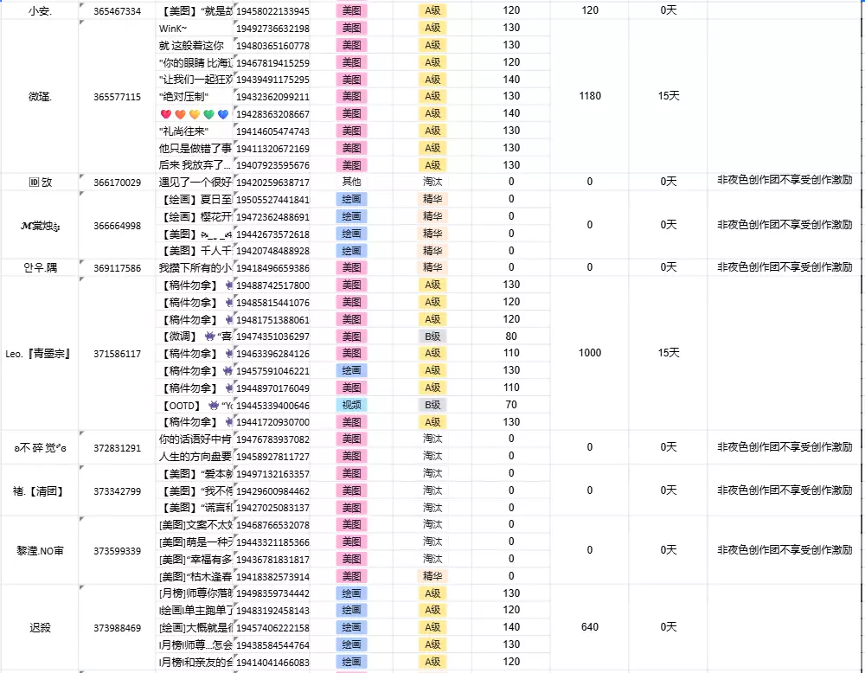Click the name cell 迟殺
This screenshot has height=673, width=865.
(40, 628)
